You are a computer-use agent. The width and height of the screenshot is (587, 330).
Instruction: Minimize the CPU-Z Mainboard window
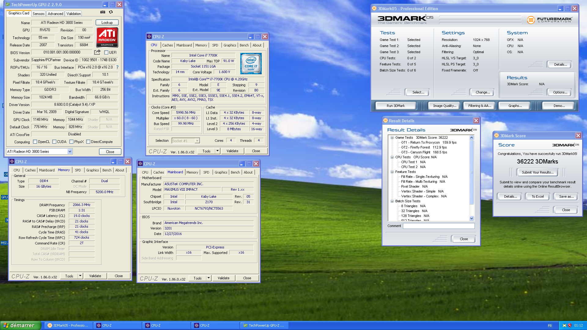[242, 164]
